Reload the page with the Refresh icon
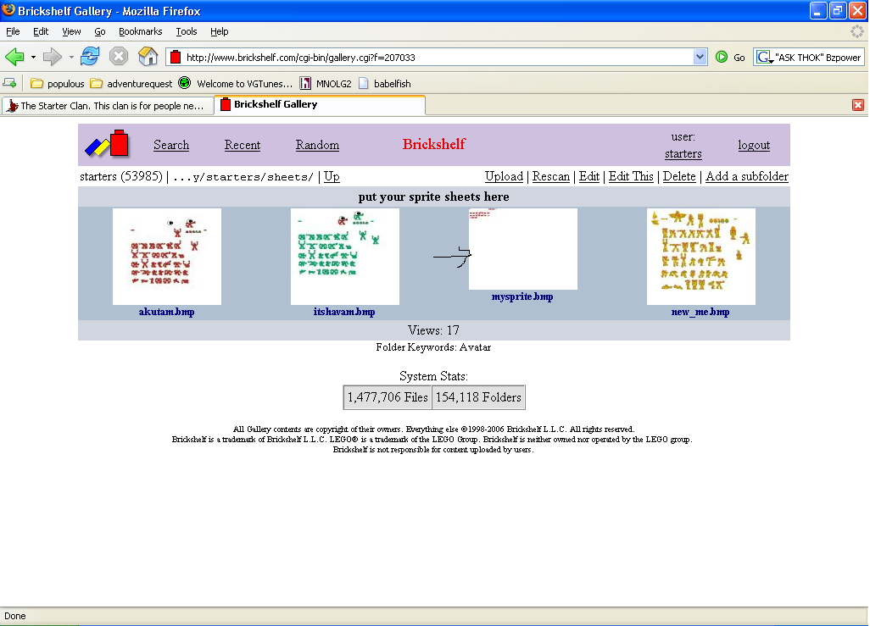The width and height of the screenshot is (870, 626). (90, 57)
